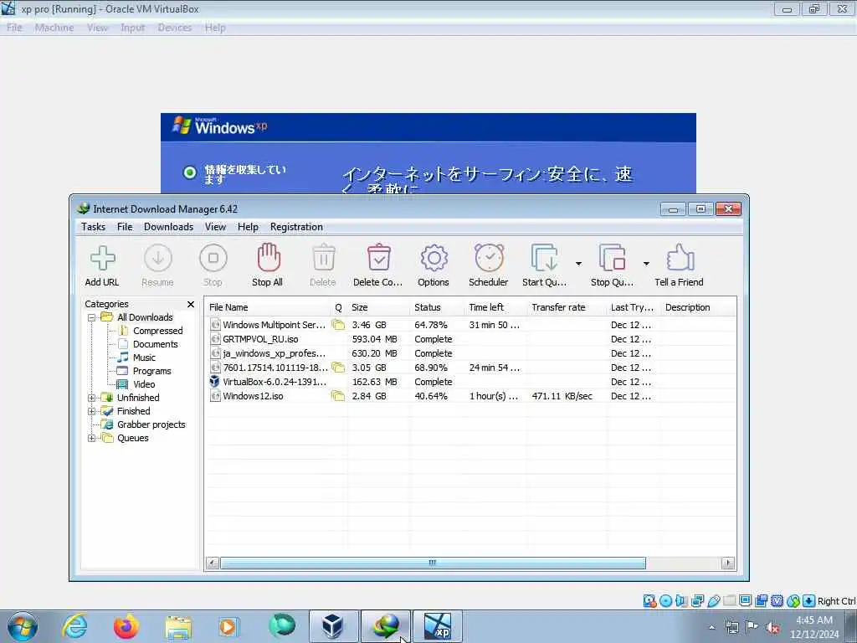Expand the Finished category node
Image resolution: width=857 pixels, height=643 pixels.
tap(92, 412)
